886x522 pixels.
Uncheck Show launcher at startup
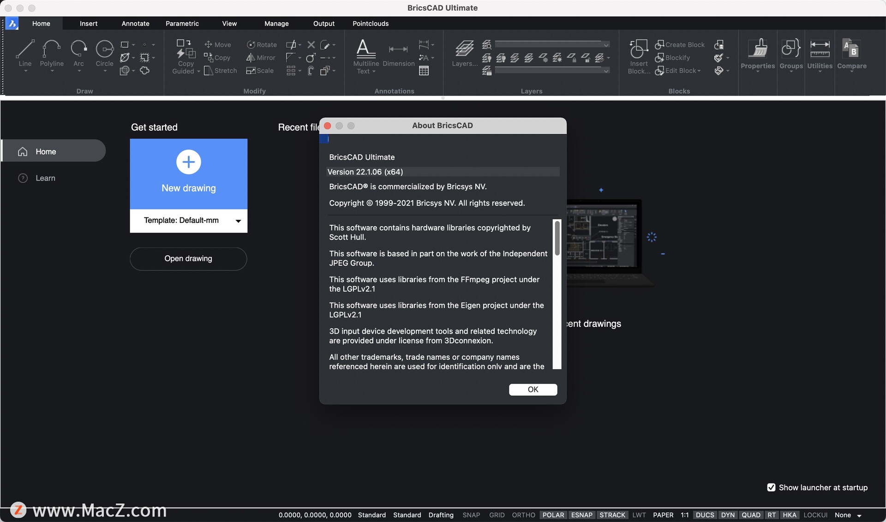[x=771, y=487]
